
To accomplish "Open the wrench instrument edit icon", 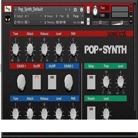I will 8,9.
